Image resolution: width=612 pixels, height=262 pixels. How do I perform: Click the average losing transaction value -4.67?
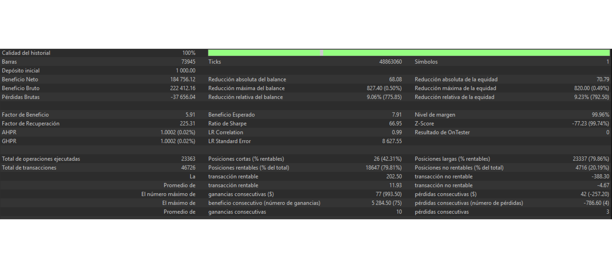603,185
